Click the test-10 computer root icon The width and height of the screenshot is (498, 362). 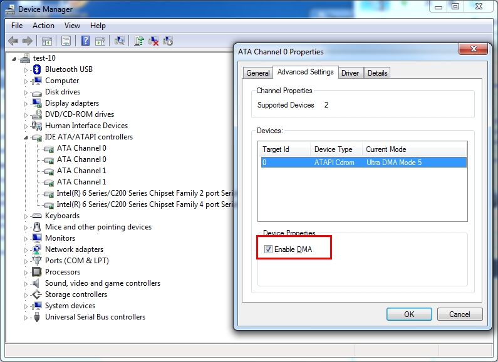click(x=25, y=58)
